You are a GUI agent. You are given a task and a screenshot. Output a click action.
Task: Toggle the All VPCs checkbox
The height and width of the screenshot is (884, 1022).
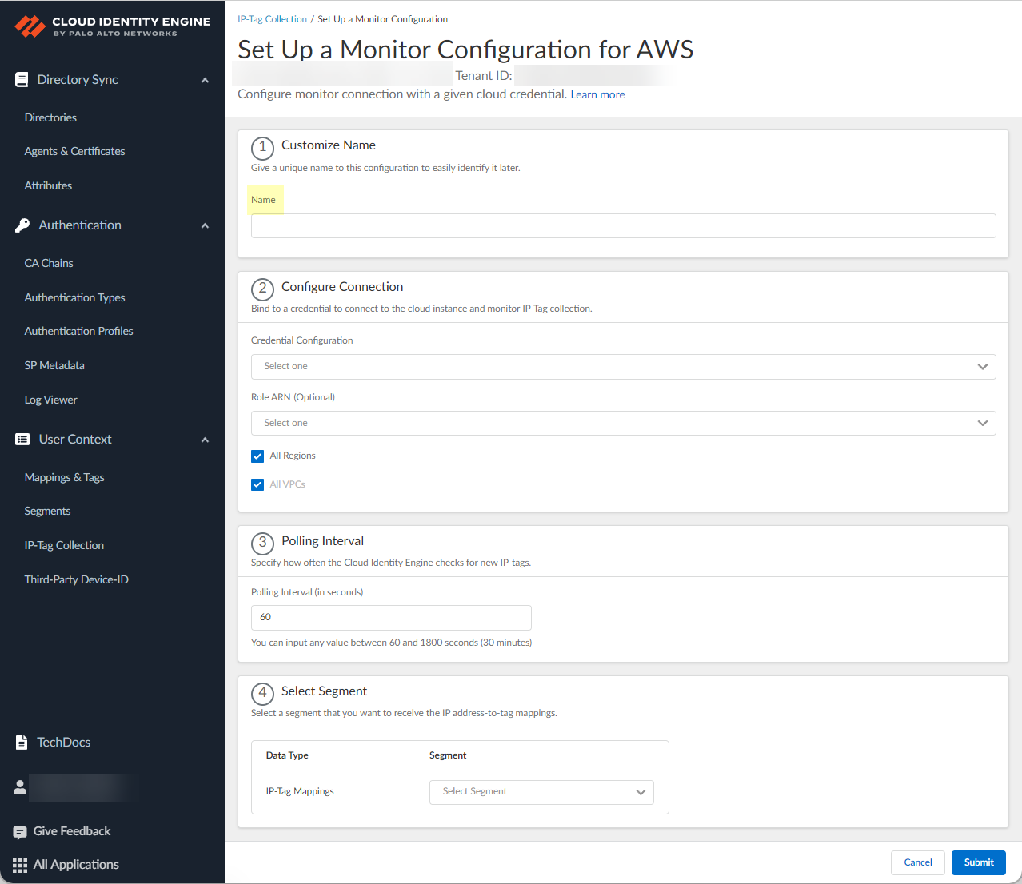[x=257, y=484]
